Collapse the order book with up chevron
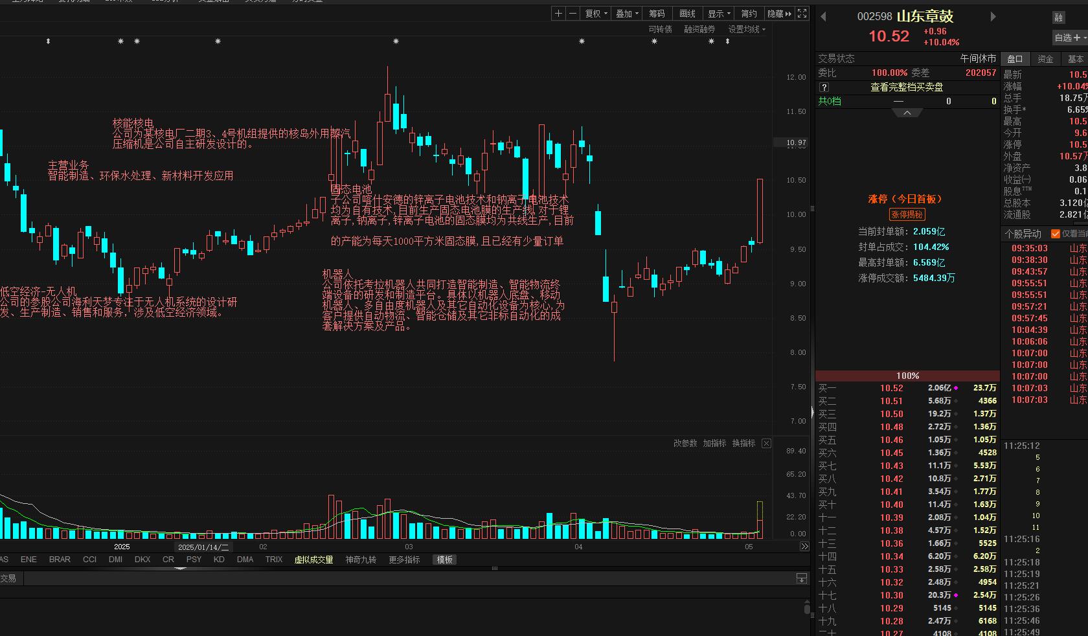This screenshot has height=636, width=1088. pyautogui.click(x=907, y=113)
